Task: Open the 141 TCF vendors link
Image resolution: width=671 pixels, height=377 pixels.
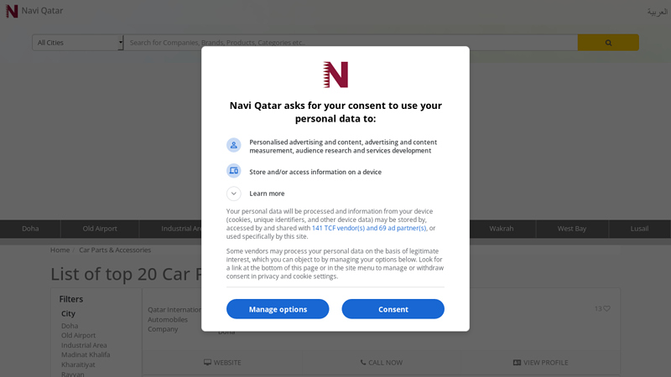Action: (x=368, y=228)
